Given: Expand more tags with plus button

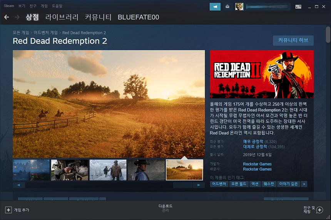Looking at the screenshot, I should pyautogui.click(x=304, y=184).
